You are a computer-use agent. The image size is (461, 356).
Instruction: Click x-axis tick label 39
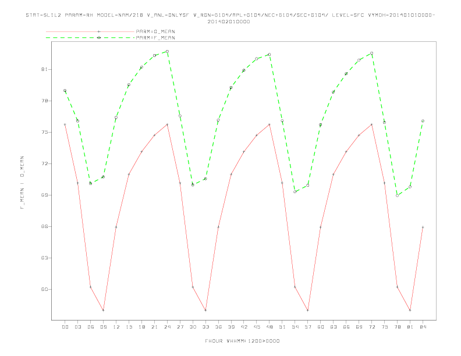[x=231, y=327]
